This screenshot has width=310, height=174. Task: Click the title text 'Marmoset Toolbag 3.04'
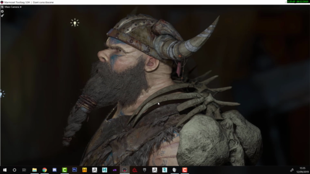pos(17,2)
